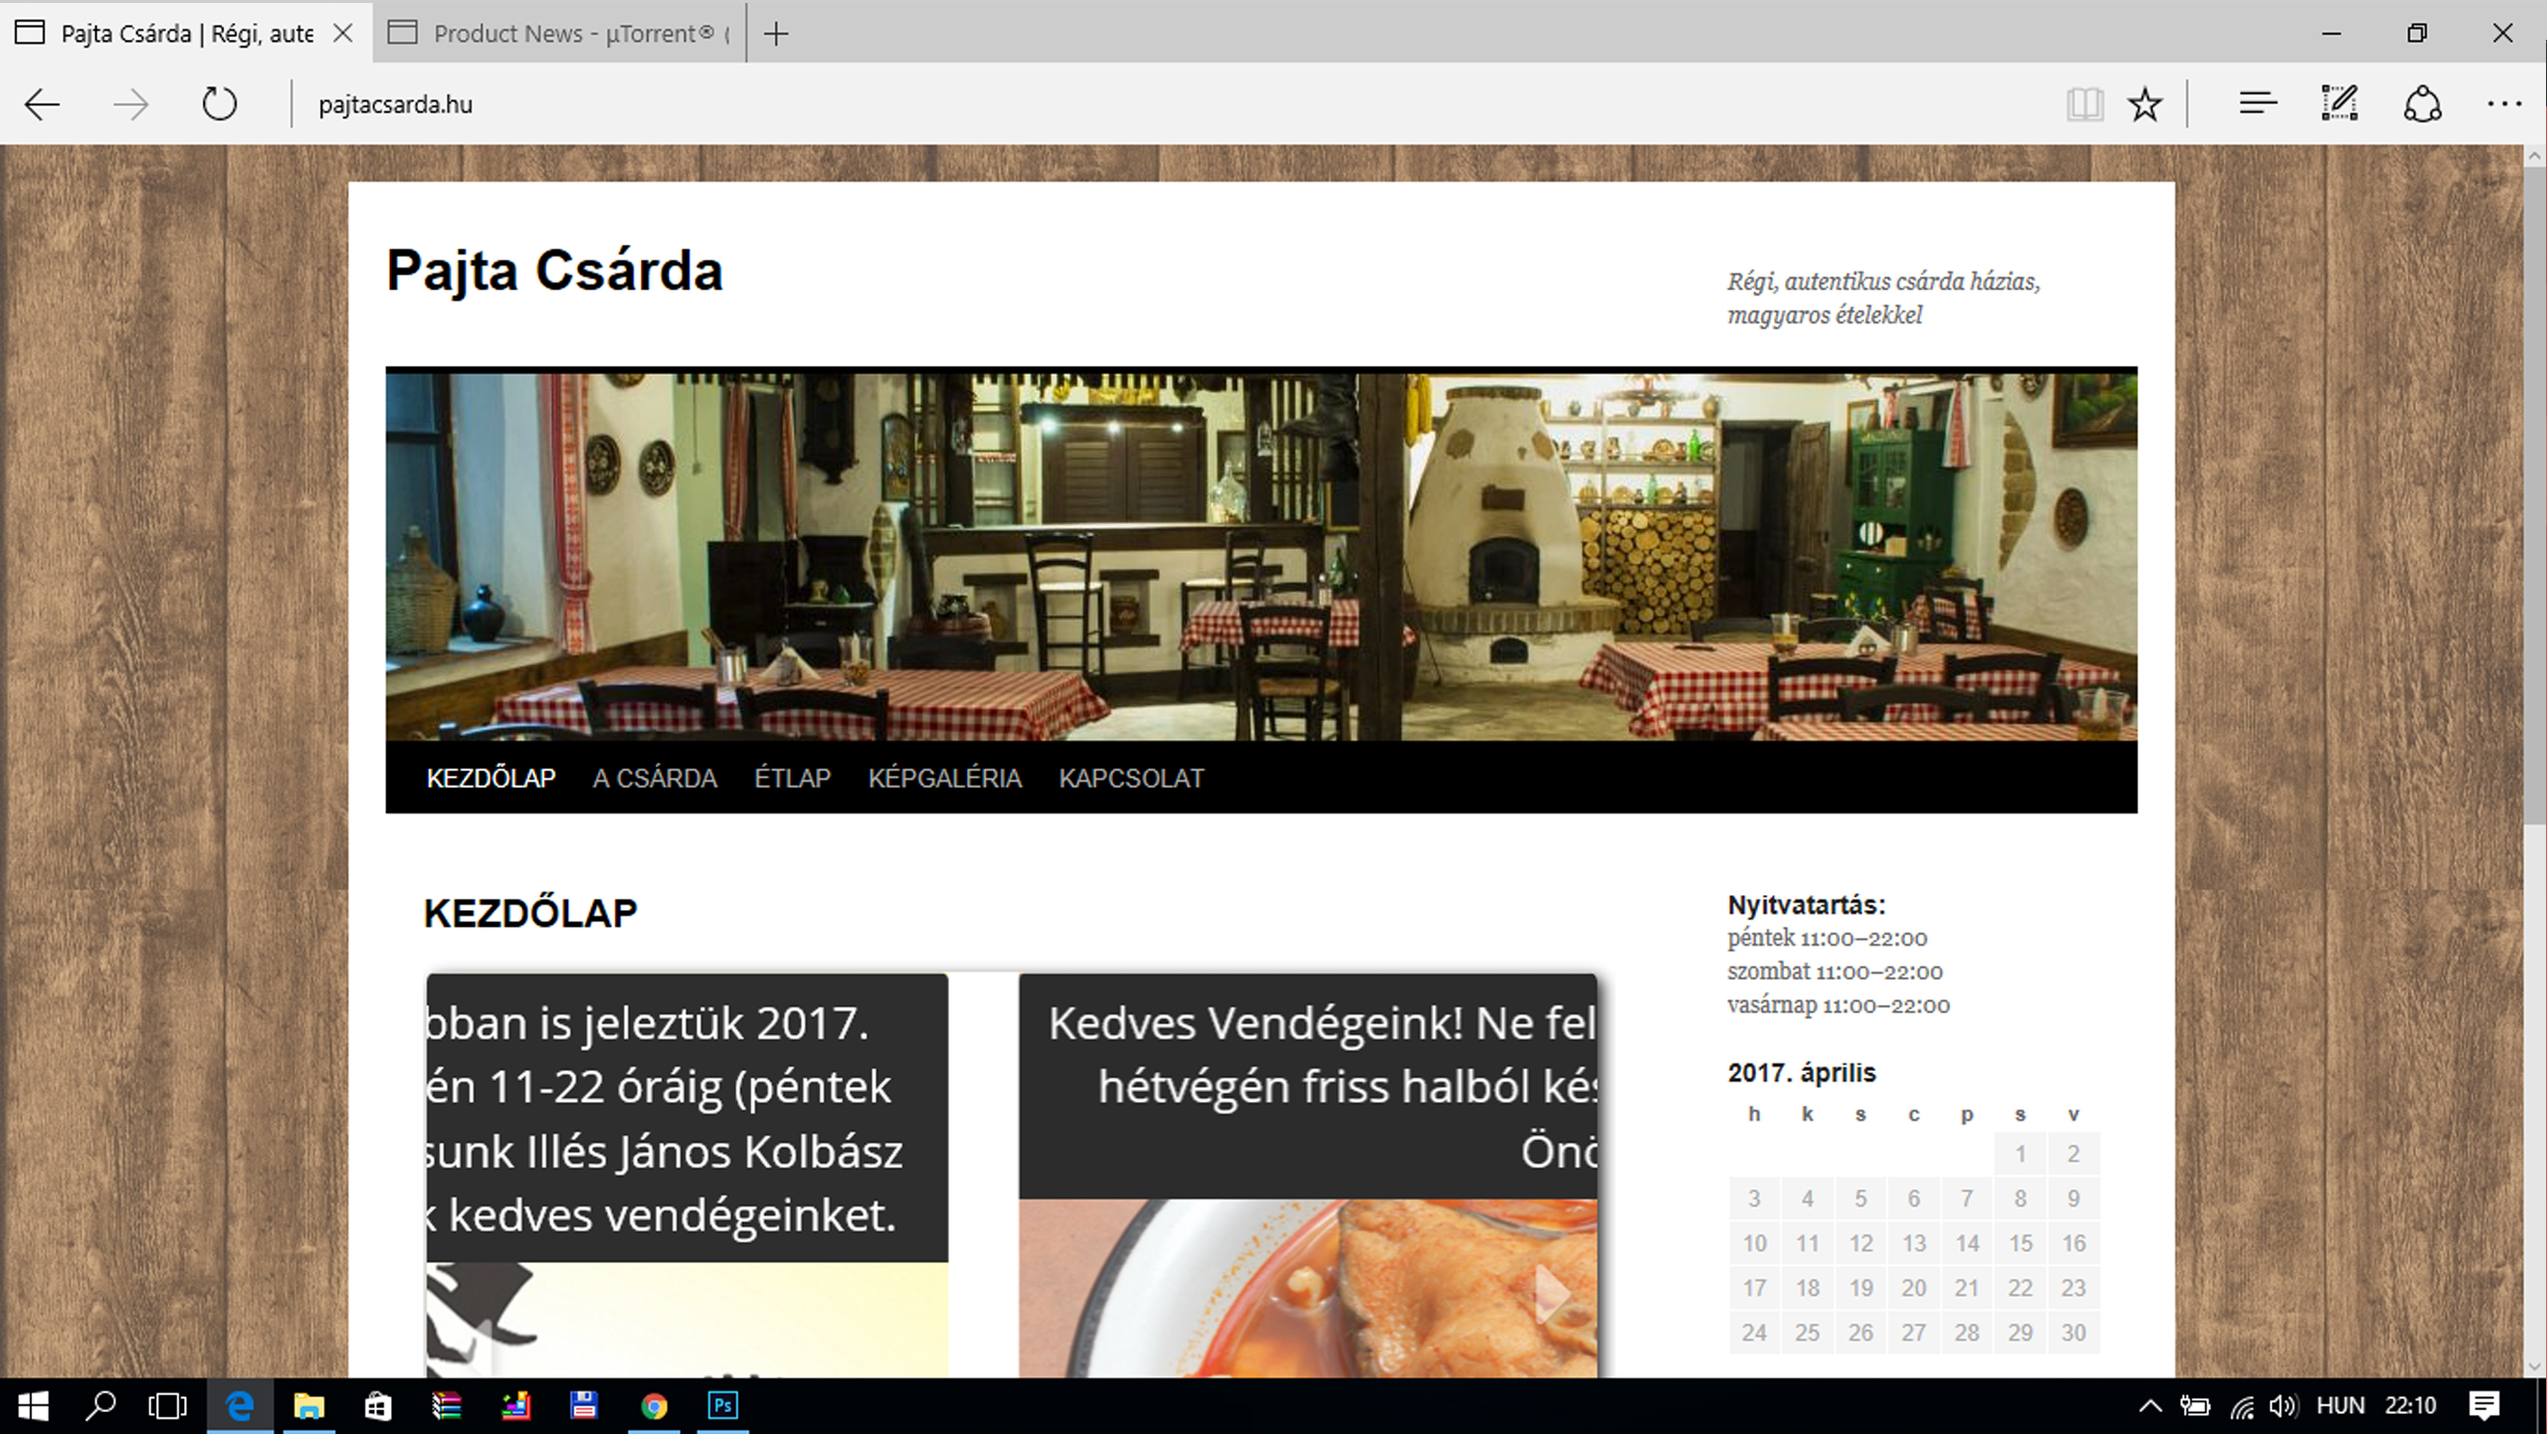Click the address bar pajtacsarda.hu

tap(395, 104)
